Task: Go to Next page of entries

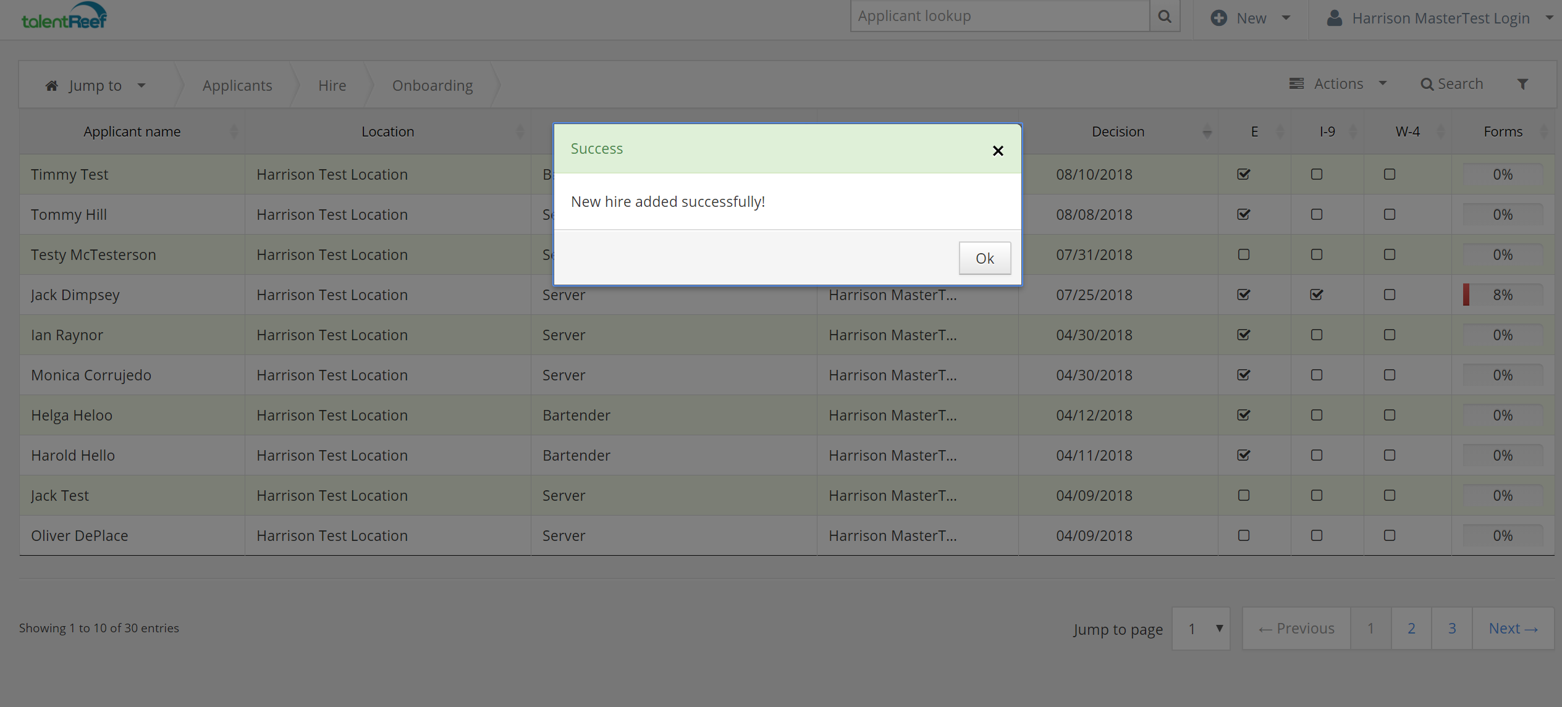Action: click(1513, 628)
